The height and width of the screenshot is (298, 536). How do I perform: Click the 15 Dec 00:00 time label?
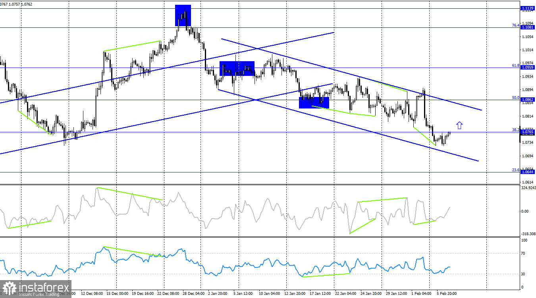click(x=118, y=294)
